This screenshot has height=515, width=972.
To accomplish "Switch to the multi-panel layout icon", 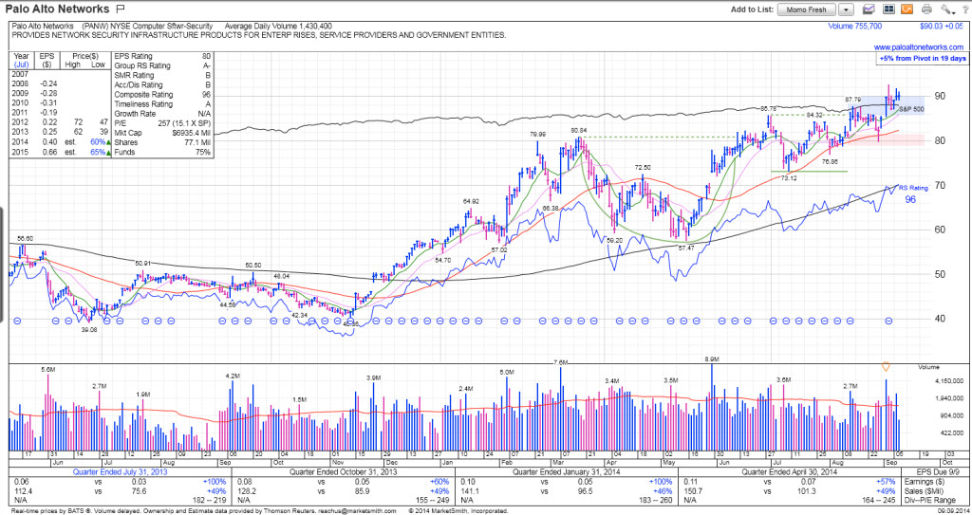I will click(888, 9).
